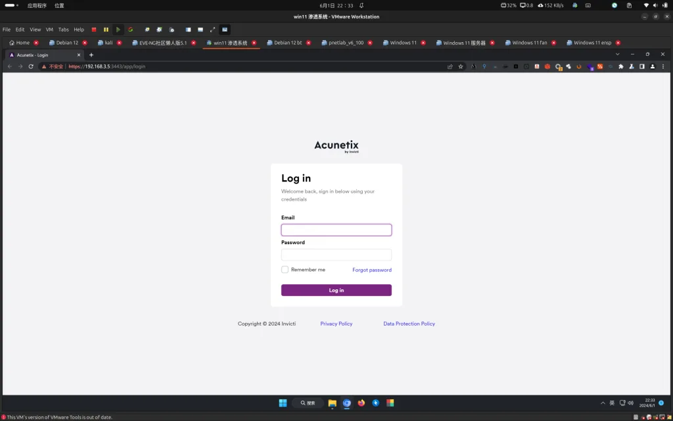Close the Acunetix - Login browser tab
The height and width of the screenshot is (421, 673).
click(x=79, y=55)
